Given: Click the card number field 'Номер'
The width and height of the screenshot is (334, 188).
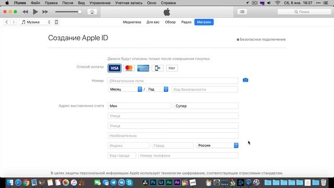Looking at the screenshot, I should (173, 81).
